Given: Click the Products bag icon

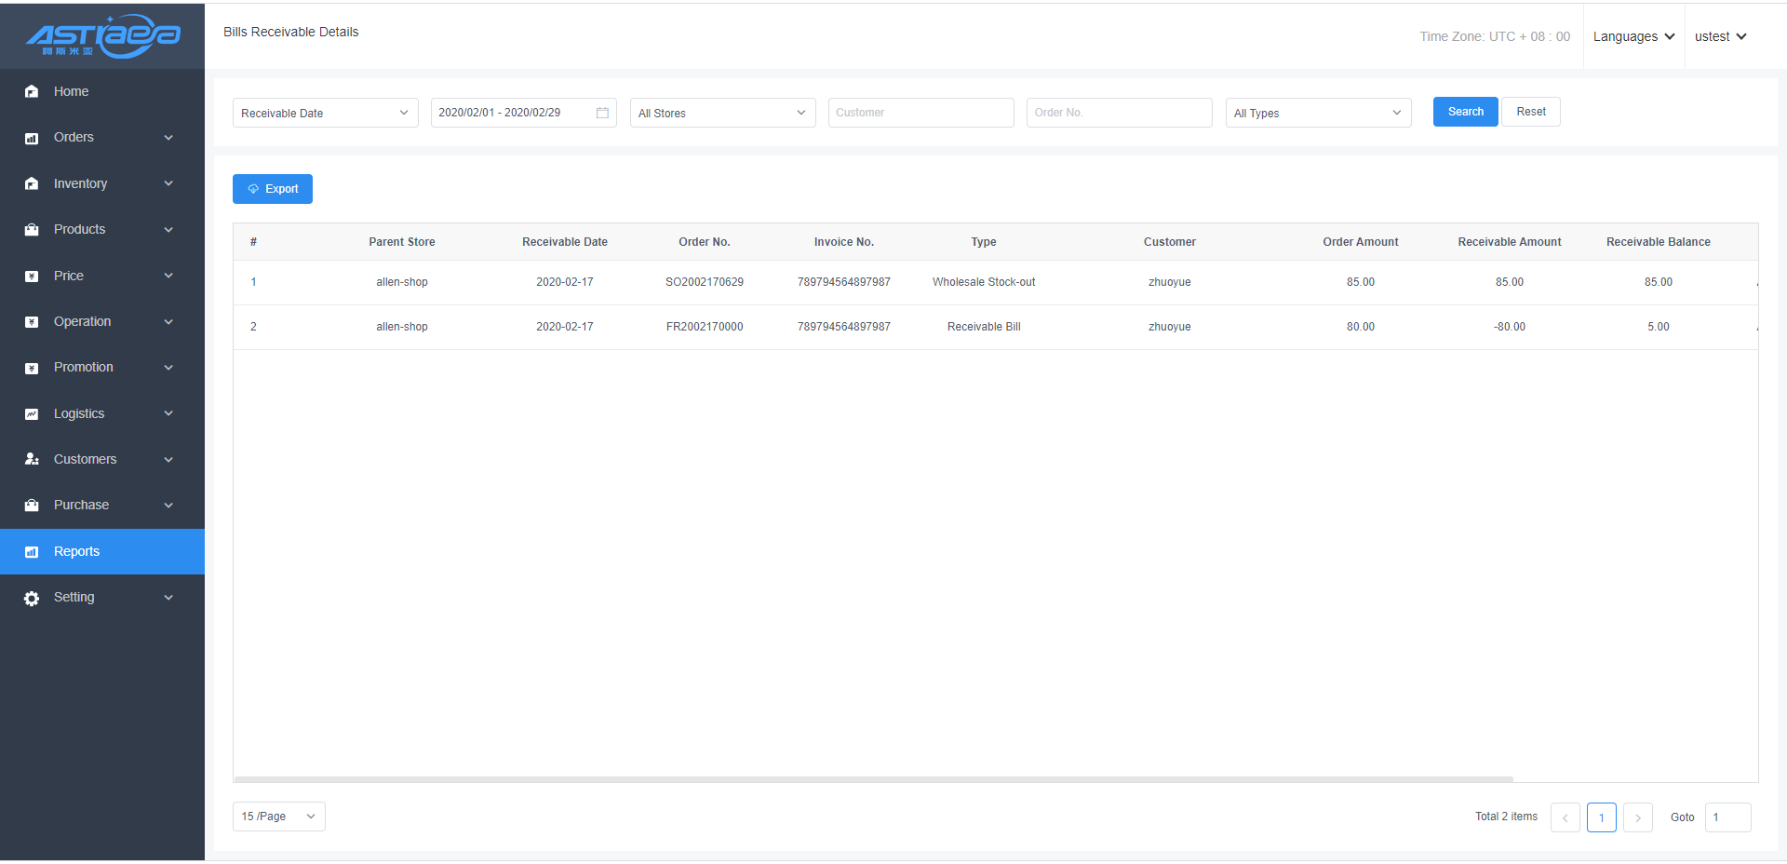Looking at the screenshot, I should (32, 230).
